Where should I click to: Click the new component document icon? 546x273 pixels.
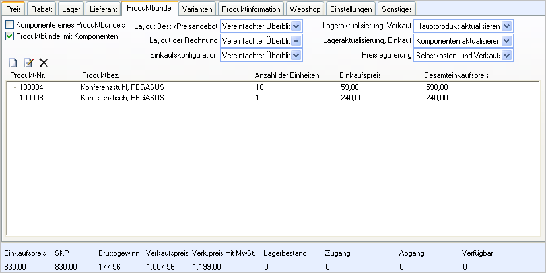(x=13, y=63)
